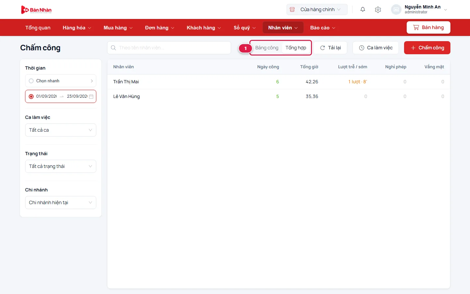Open the Mua hàng menu

(118, 28)
